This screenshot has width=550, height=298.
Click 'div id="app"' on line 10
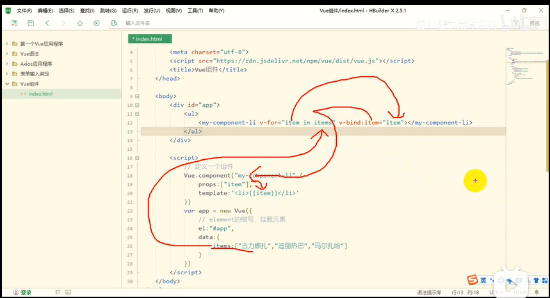[x=195, y=105]
